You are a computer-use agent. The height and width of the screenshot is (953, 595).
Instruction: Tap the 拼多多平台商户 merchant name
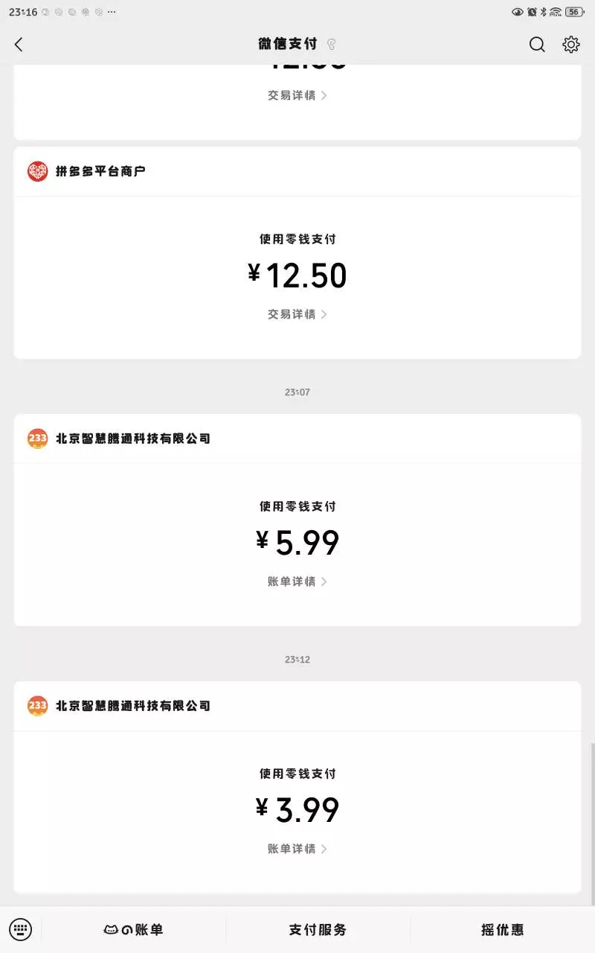click(100, 171)
